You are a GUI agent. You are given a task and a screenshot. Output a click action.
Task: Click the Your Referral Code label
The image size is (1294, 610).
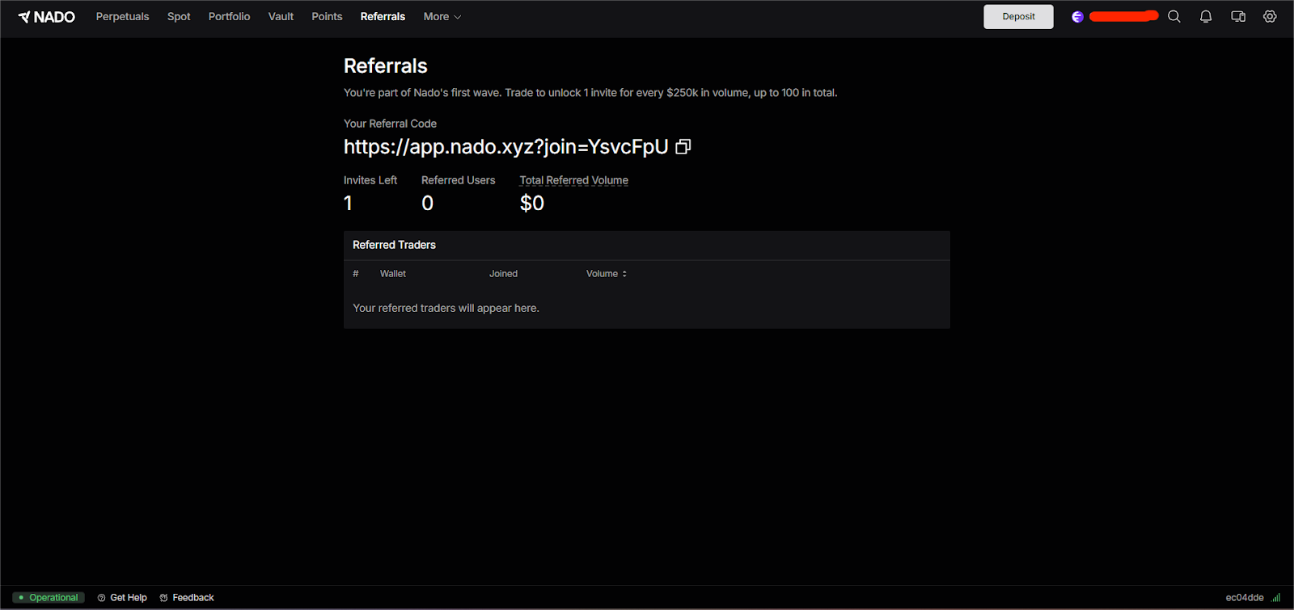[390, 124]
